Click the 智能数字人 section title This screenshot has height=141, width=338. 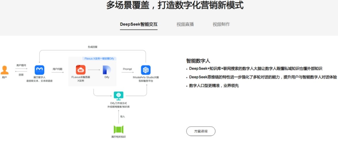(198, 61)
